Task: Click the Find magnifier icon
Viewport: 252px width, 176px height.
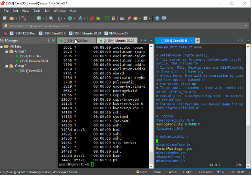Action: point(51,18)
